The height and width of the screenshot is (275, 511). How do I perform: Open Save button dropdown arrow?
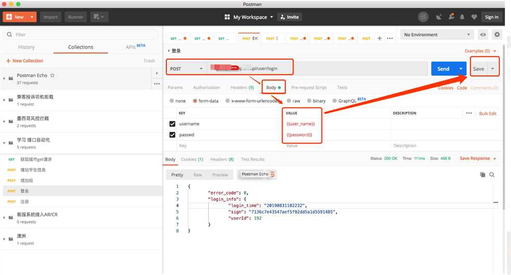pos(493,69)
